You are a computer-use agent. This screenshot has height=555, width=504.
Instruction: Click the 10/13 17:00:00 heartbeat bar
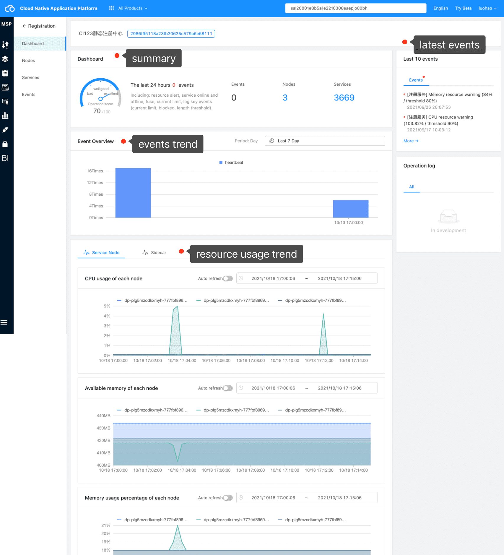click(351, 209)
